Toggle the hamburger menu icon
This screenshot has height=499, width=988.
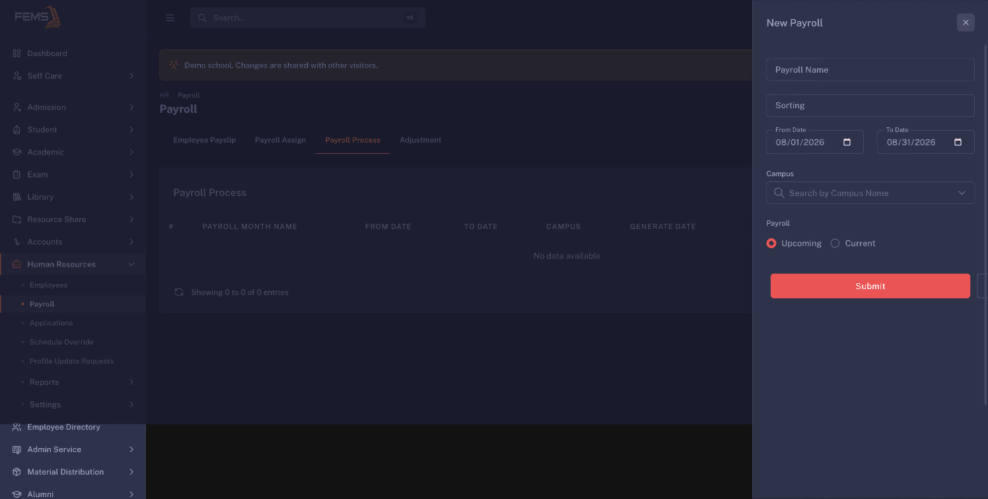[x=170, y=18]
